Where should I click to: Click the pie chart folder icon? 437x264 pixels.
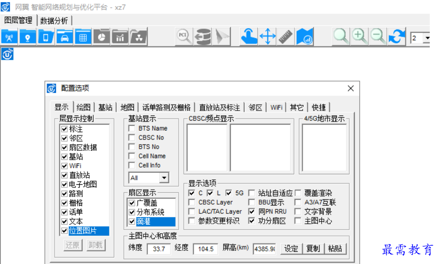pos(101,37)
